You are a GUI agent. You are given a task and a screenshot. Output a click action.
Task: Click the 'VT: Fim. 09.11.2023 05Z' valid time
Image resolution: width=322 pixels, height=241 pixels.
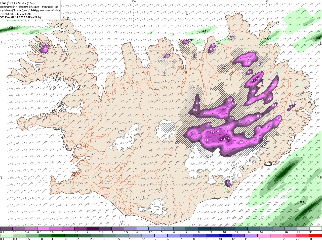pyautogui.click(x=15, y=17)
